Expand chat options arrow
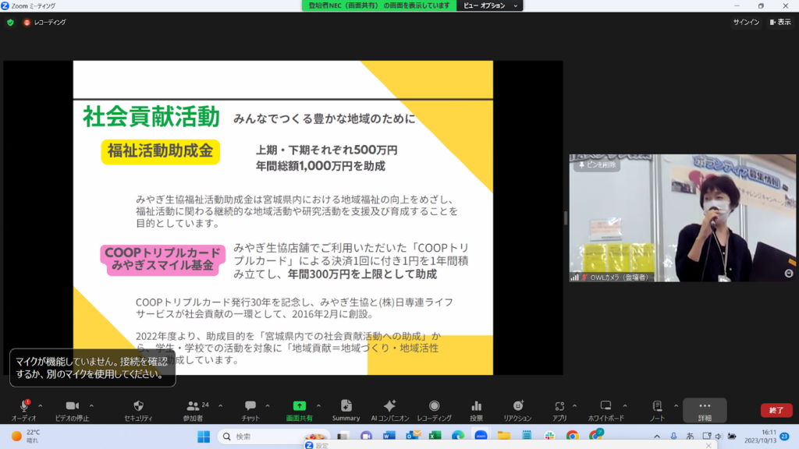 [268, 405]
